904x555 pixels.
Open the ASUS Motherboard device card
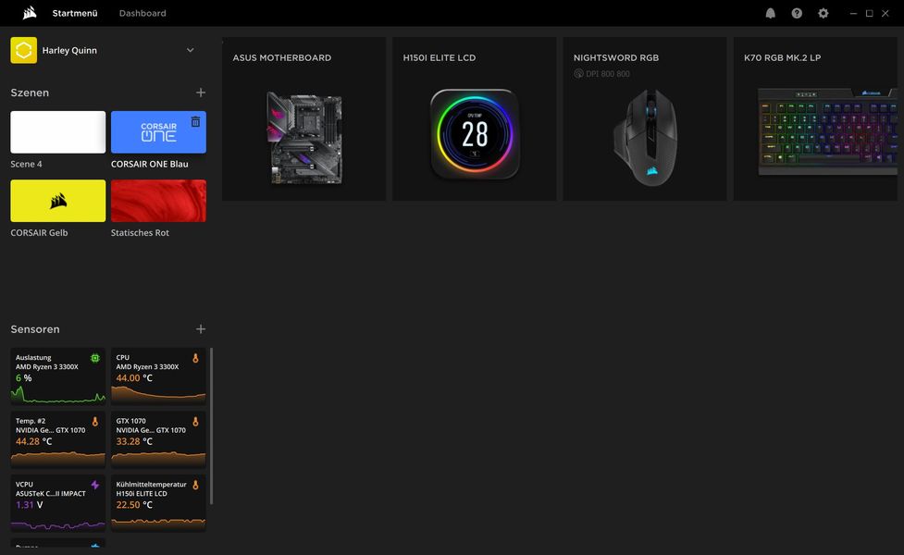pyautogui.click(x=303, y=119)
